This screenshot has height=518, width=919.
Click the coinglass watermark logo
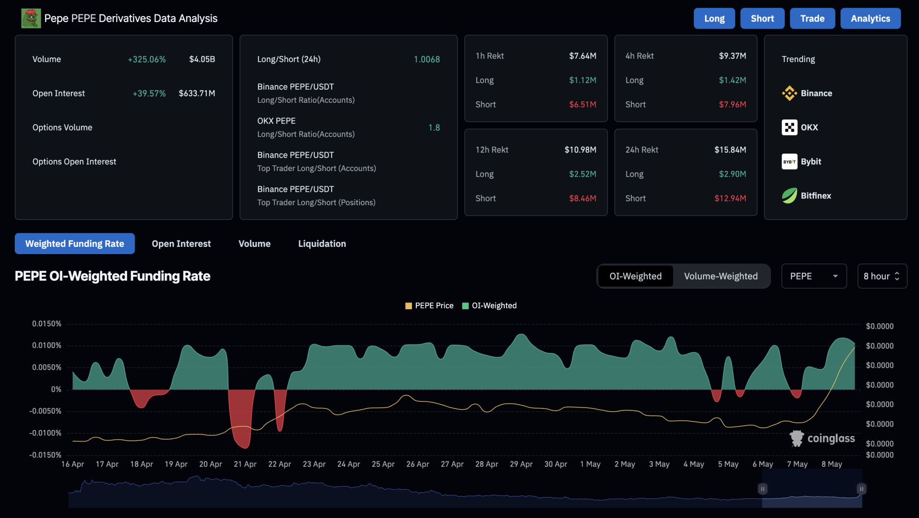822,439
